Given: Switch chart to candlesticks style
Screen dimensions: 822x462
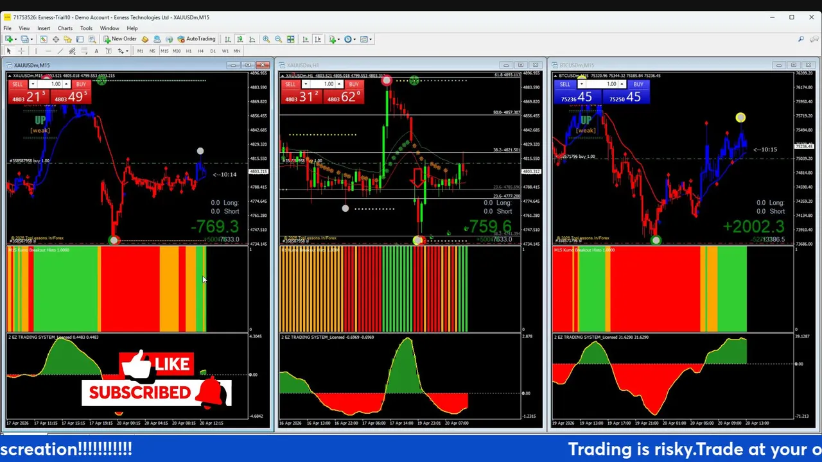Looking at the screenshot, I should 240,39.
